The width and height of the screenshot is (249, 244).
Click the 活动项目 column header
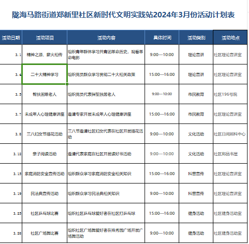point(45,38)
